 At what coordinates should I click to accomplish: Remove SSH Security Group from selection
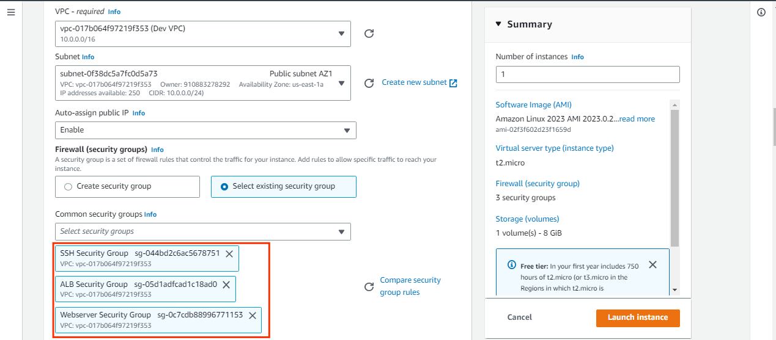(229, 254)
